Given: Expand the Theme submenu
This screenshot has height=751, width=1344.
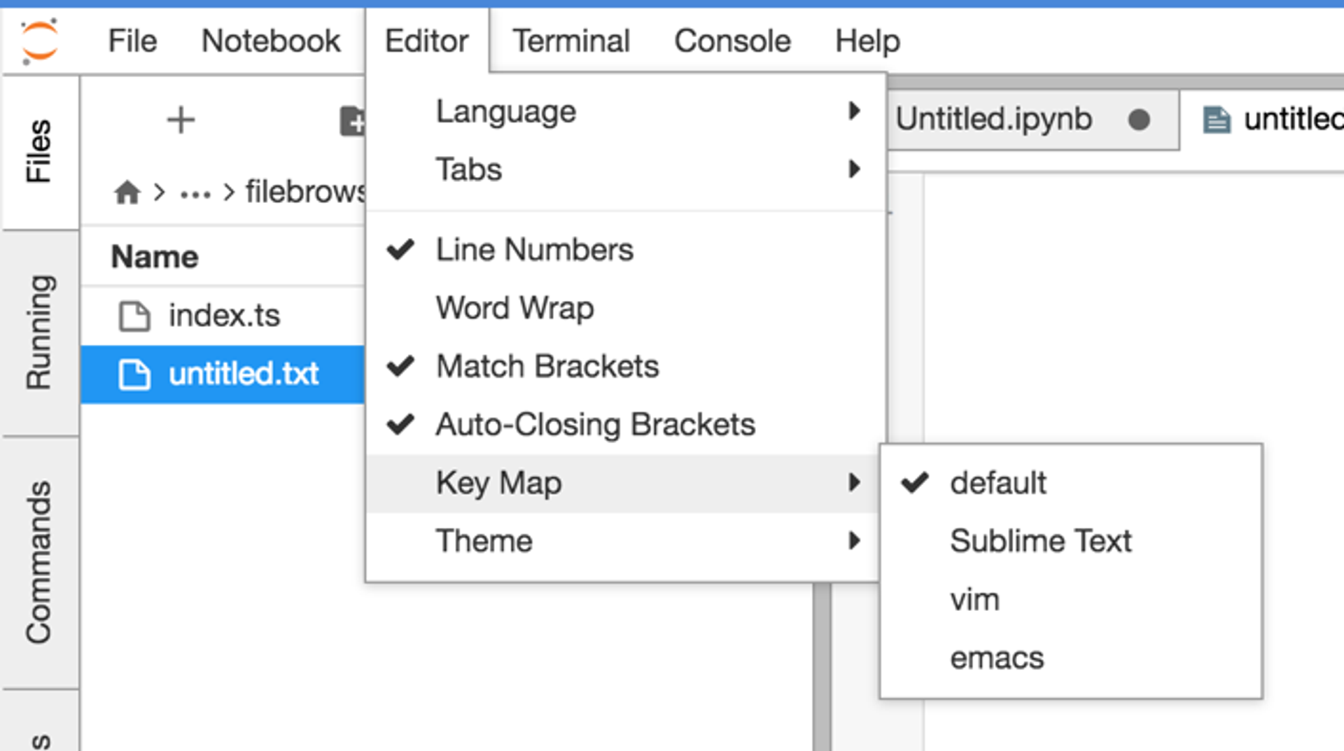Looking at the screenshot, I should 484,540.
